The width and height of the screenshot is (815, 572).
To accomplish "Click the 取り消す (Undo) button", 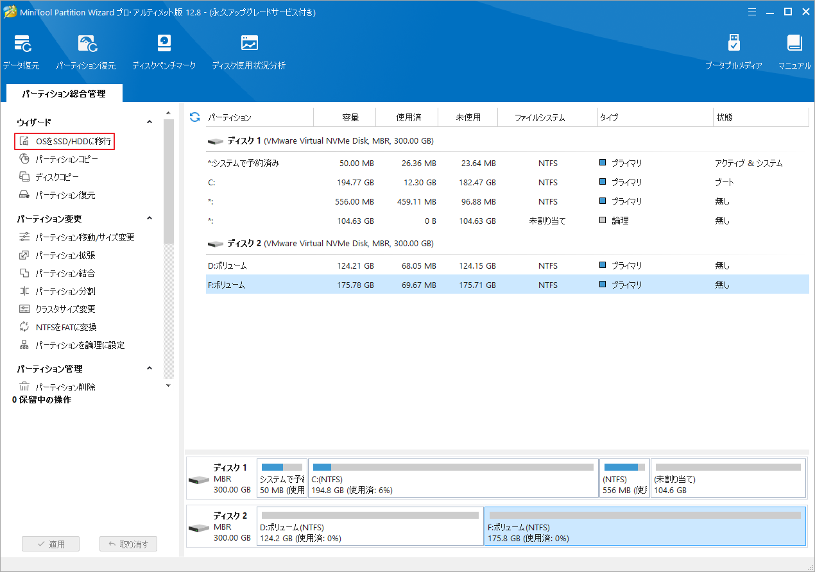I will click(x=128, y=543).
